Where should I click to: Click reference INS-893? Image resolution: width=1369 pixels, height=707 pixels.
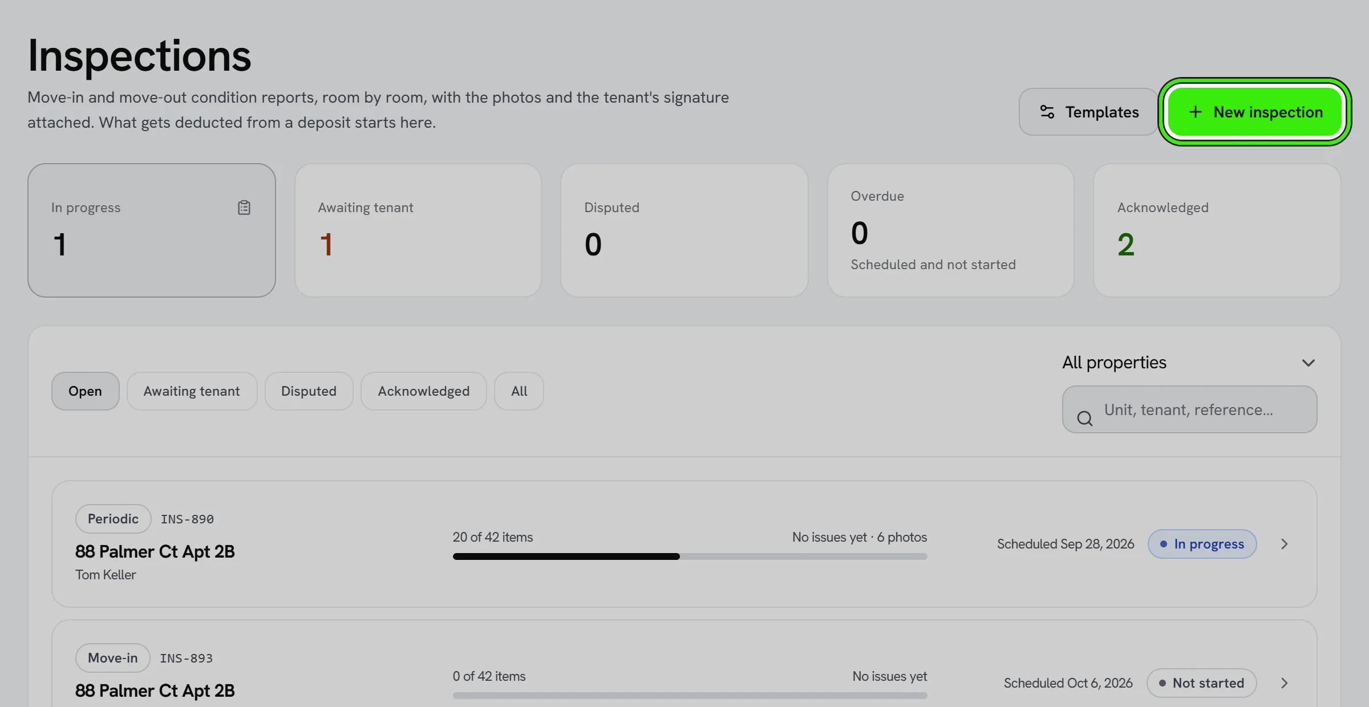coord(186,659)
